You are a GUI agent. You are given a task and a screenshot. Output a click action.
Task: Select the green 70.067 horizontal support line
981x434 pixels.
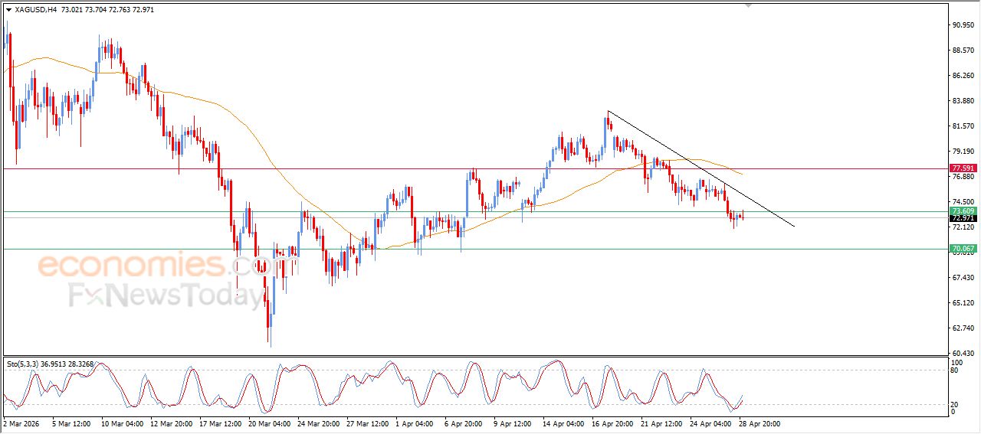pos(460,249)
